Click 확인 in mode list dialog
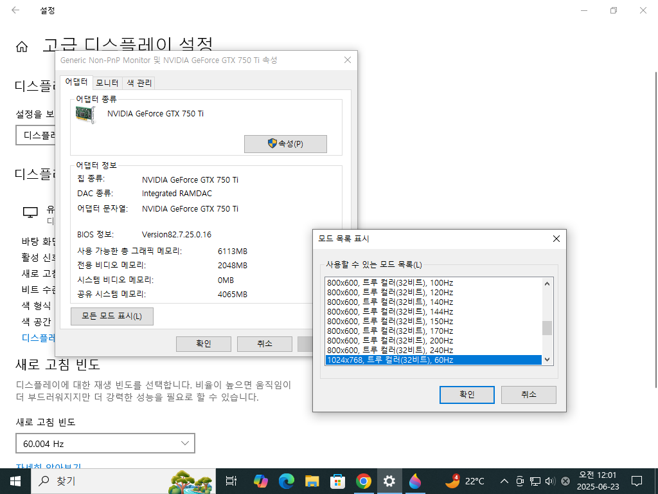 tap(467, 394)
